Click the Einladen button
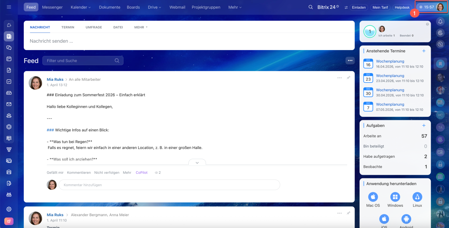 click(358, 7)
